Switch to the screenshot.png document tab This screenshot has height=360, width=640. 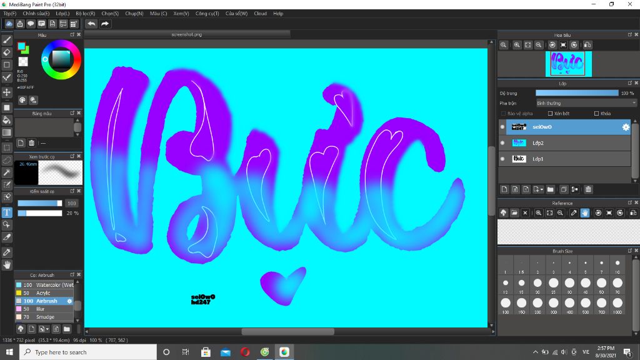pyautogui.click(x=187, y=35)
